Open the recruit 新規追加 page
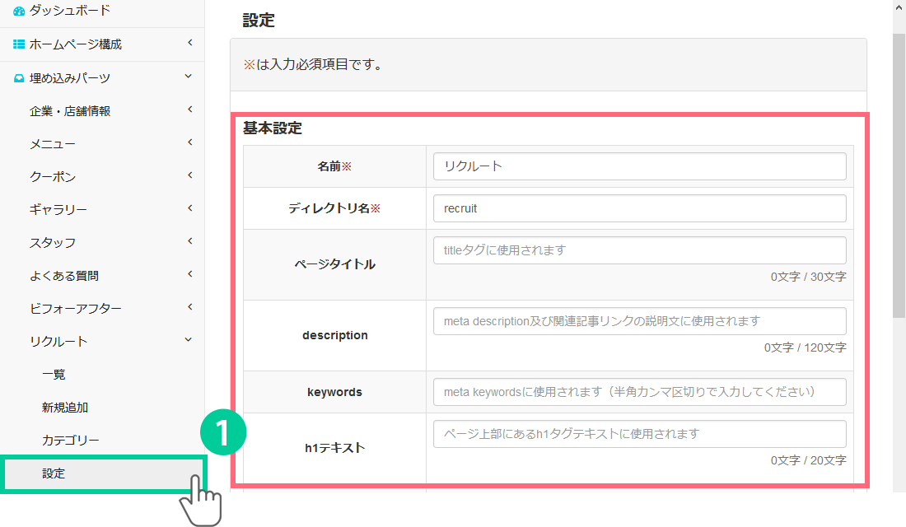This screenshot has width=906, height=527. [x=65, y=408]
